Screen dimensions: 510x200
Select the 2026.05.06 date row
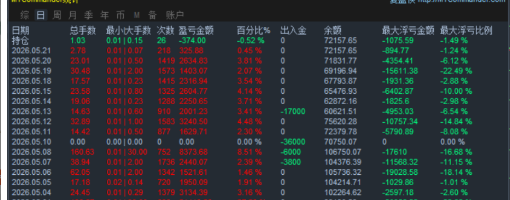click(x=32, y=172)
